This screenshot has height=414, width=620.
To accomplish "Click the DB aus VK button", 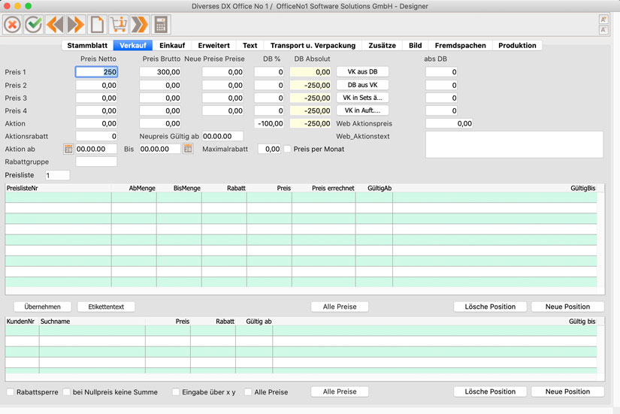I will tap(362, 85).
